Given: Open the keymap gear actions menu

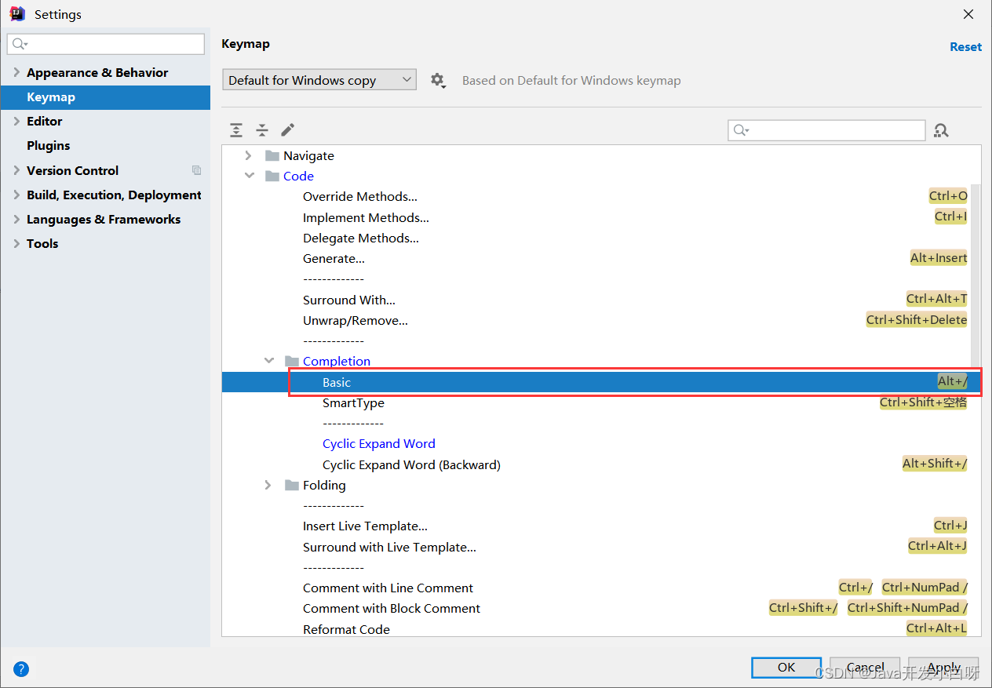Looking at the screenshot, I should tap(438, 80).
